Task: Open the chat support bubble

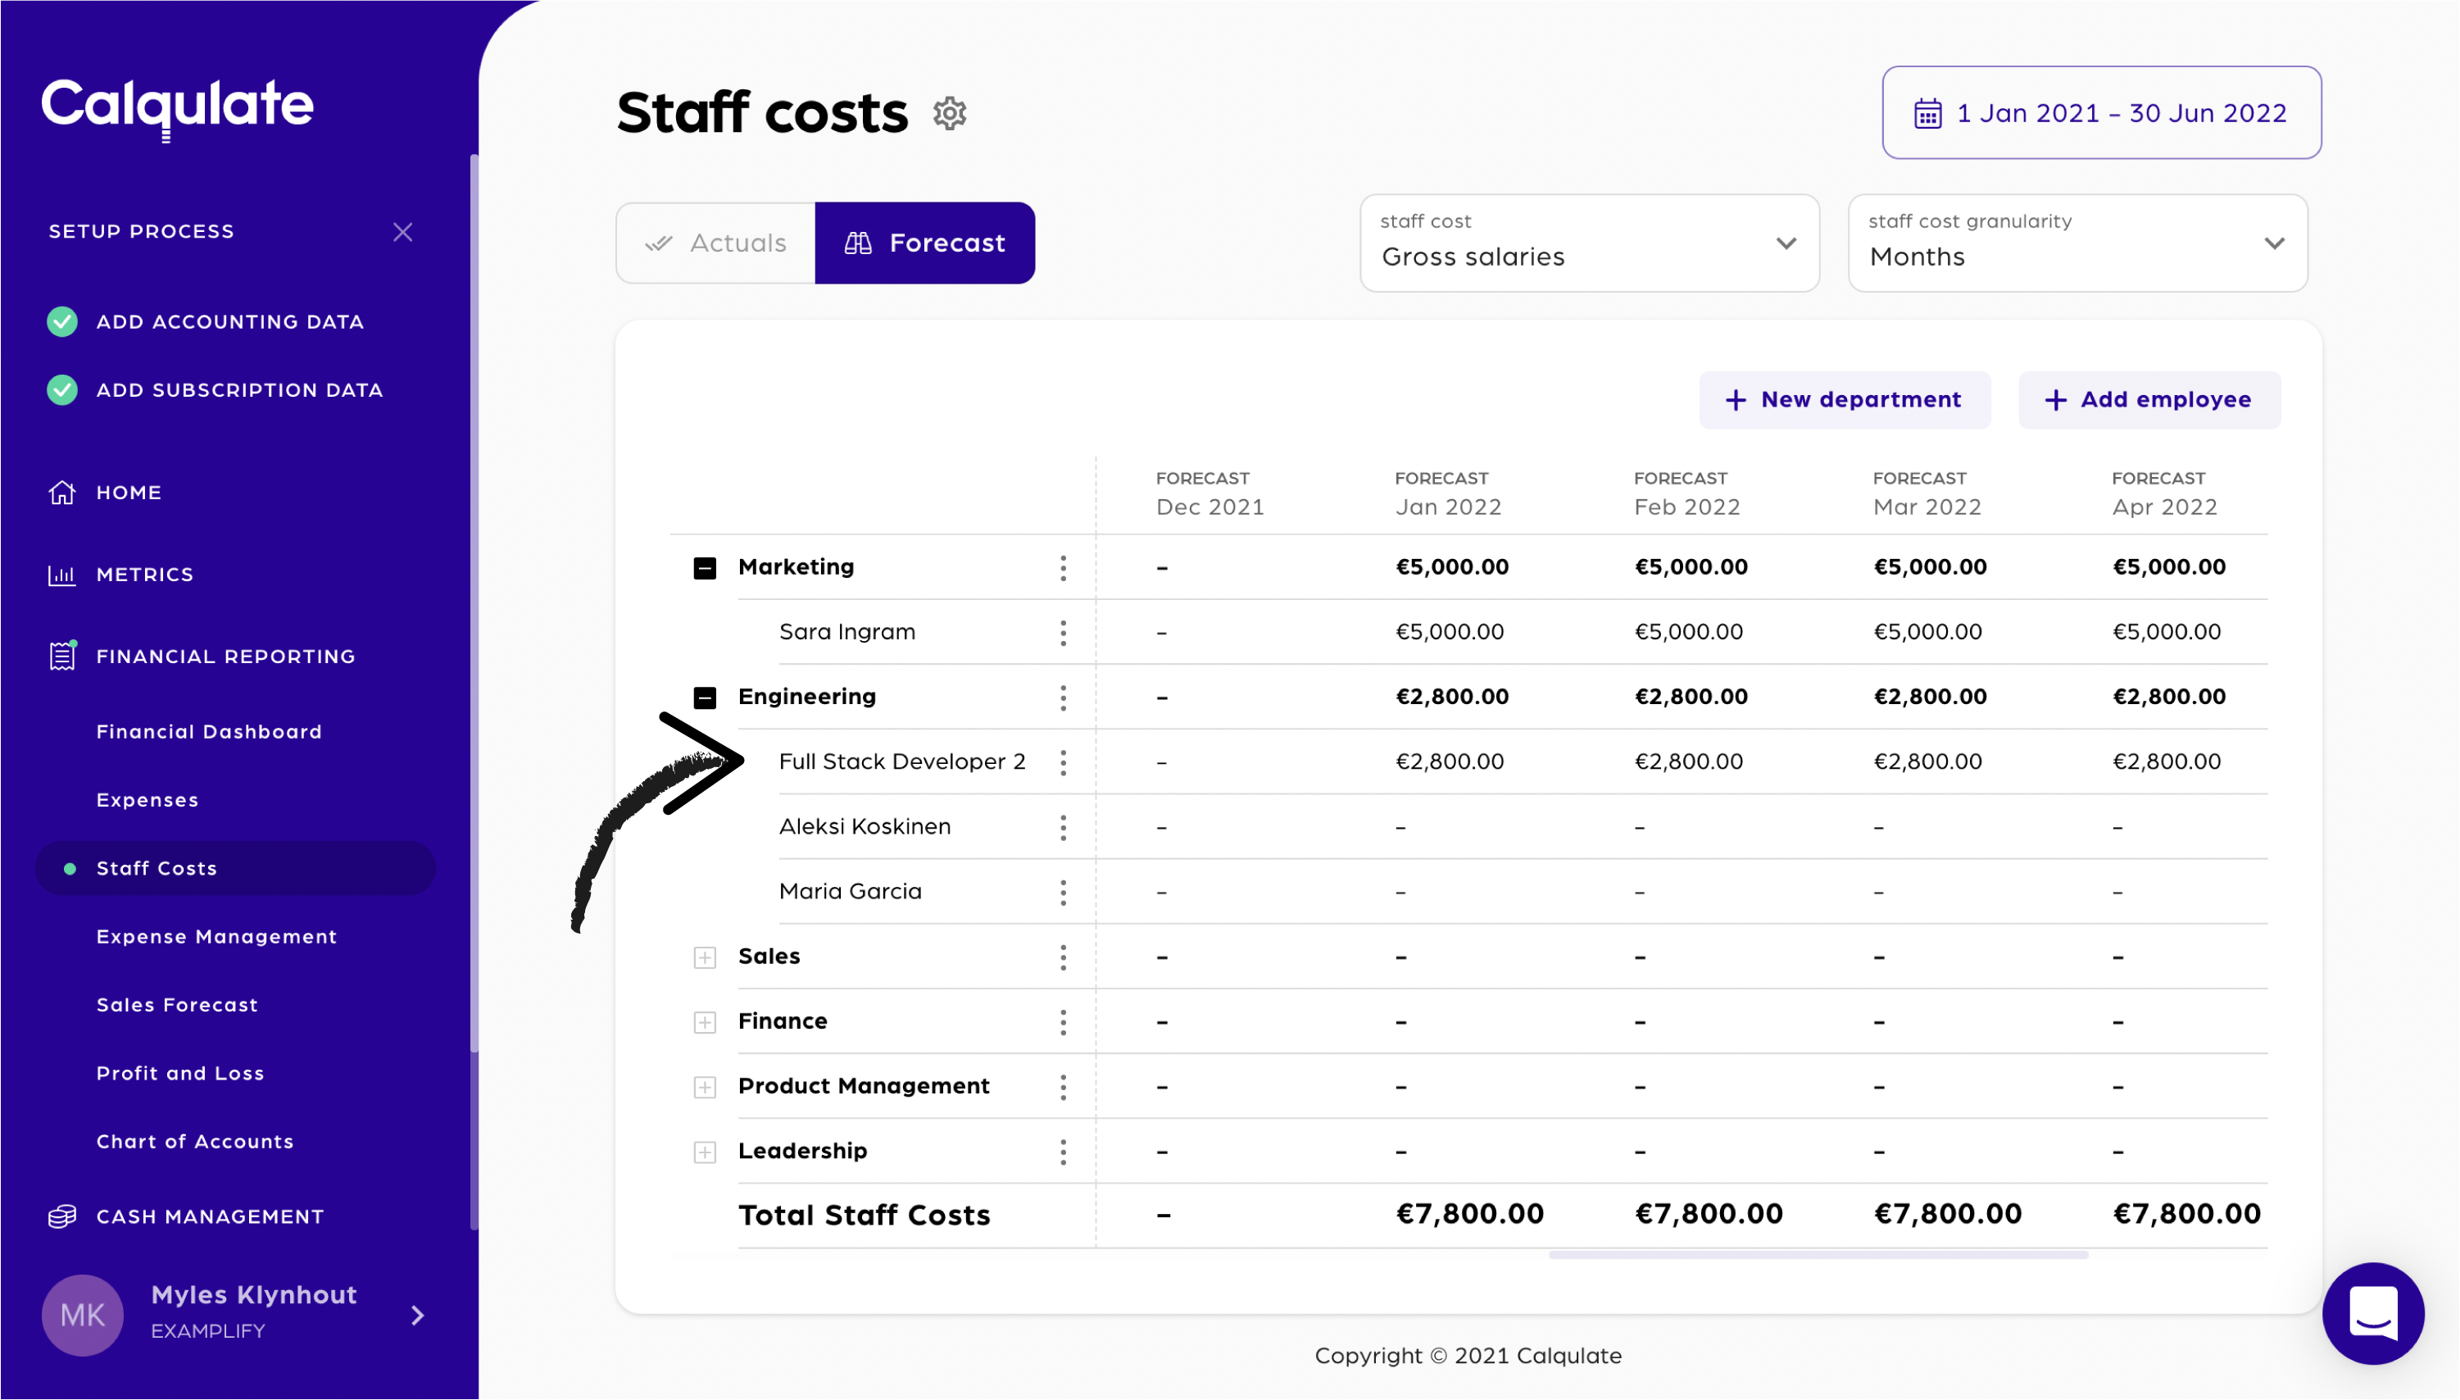Action: point(2371,1313)
